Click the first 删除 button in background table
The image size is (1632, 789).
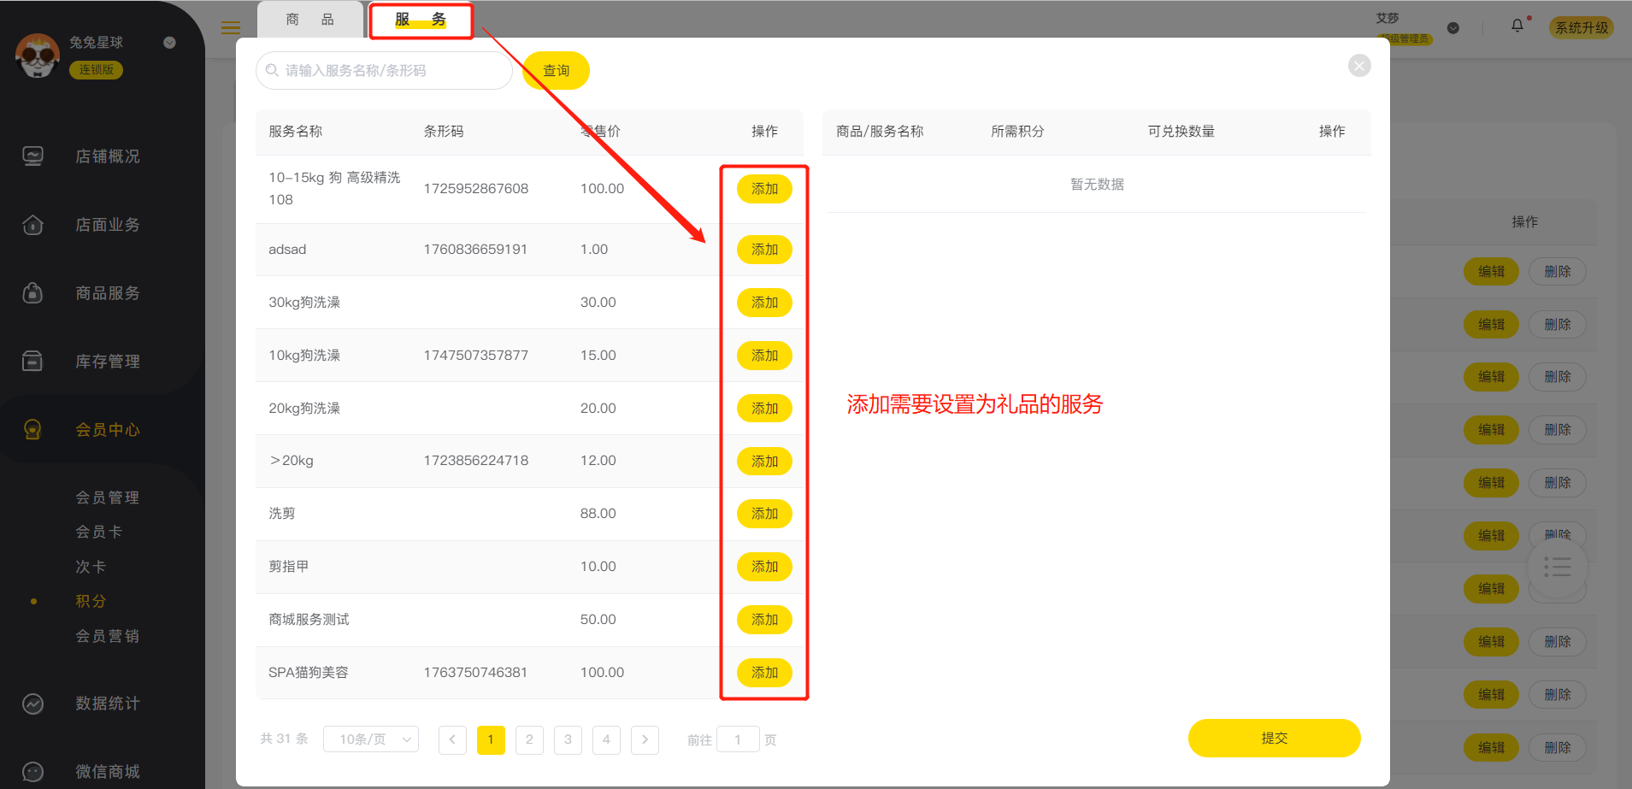click(x=1558, y=272)
